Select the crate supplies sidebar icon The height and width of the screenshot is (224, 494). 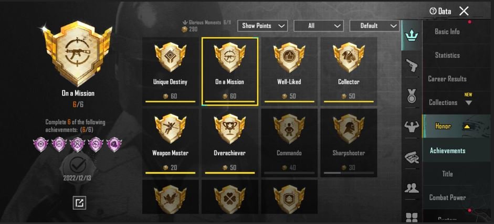(412, 157)
